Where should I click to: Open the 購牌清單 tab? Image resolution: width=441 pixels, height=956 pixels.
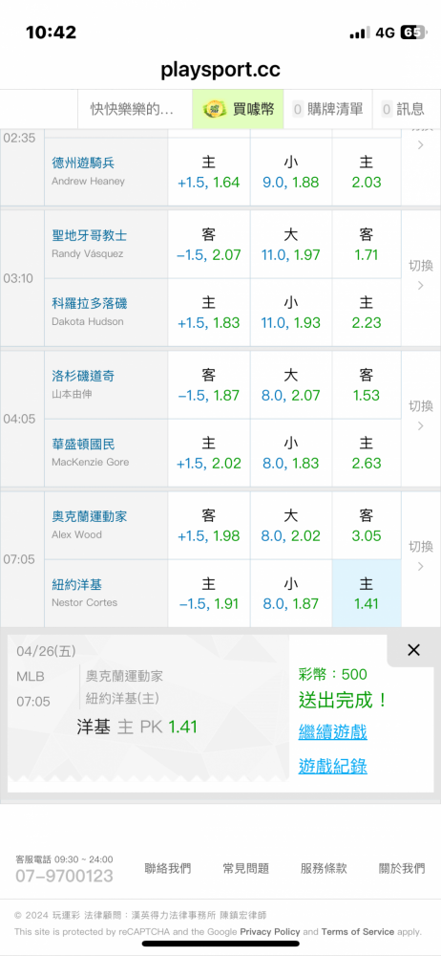[327, 109]
